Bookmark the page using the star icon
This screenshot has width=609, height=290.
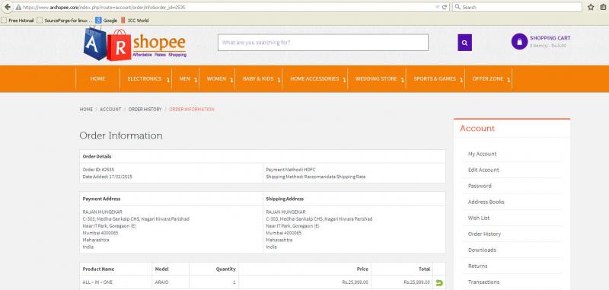[x=591, y=7]
